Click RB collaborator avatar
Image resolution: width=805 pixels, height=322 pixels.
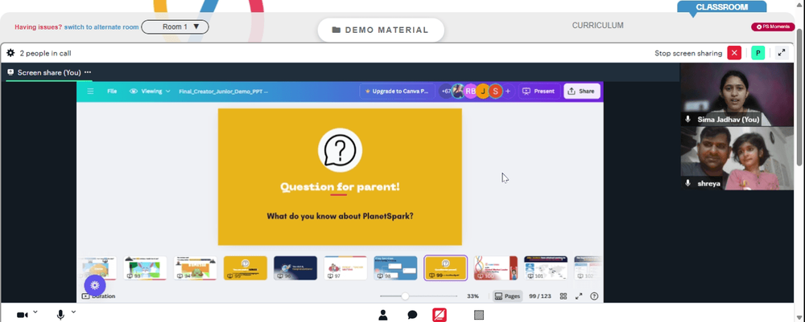pyautogui.click(x=471, y=91)
